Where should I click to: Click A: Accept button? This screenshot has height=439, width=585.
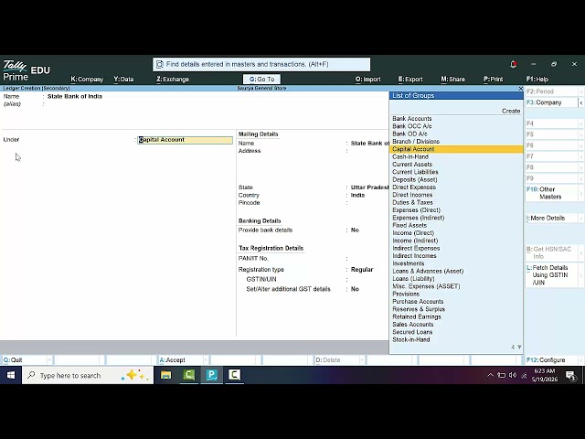[x=181, y=360]
